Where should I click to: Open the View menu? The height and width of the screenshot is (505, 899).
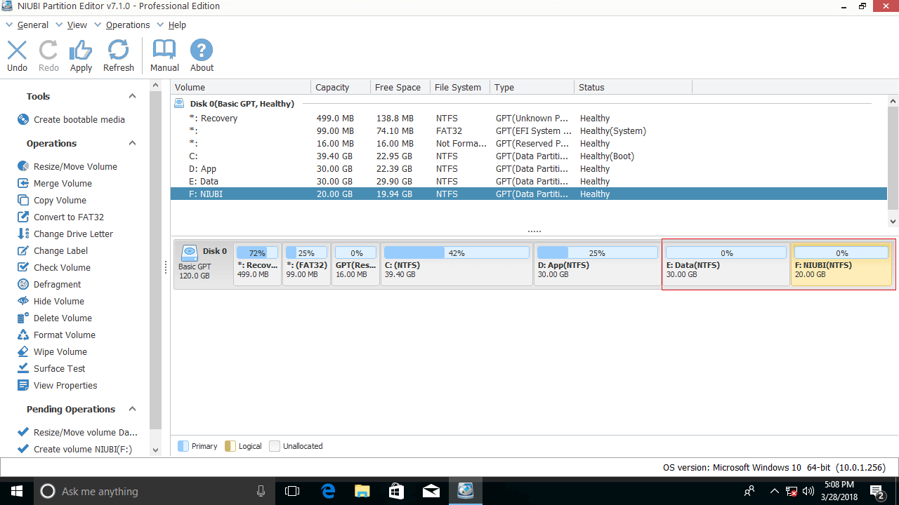77,25
